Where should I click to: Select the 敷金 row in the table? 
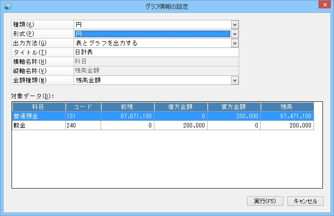[x=39, y=126]
